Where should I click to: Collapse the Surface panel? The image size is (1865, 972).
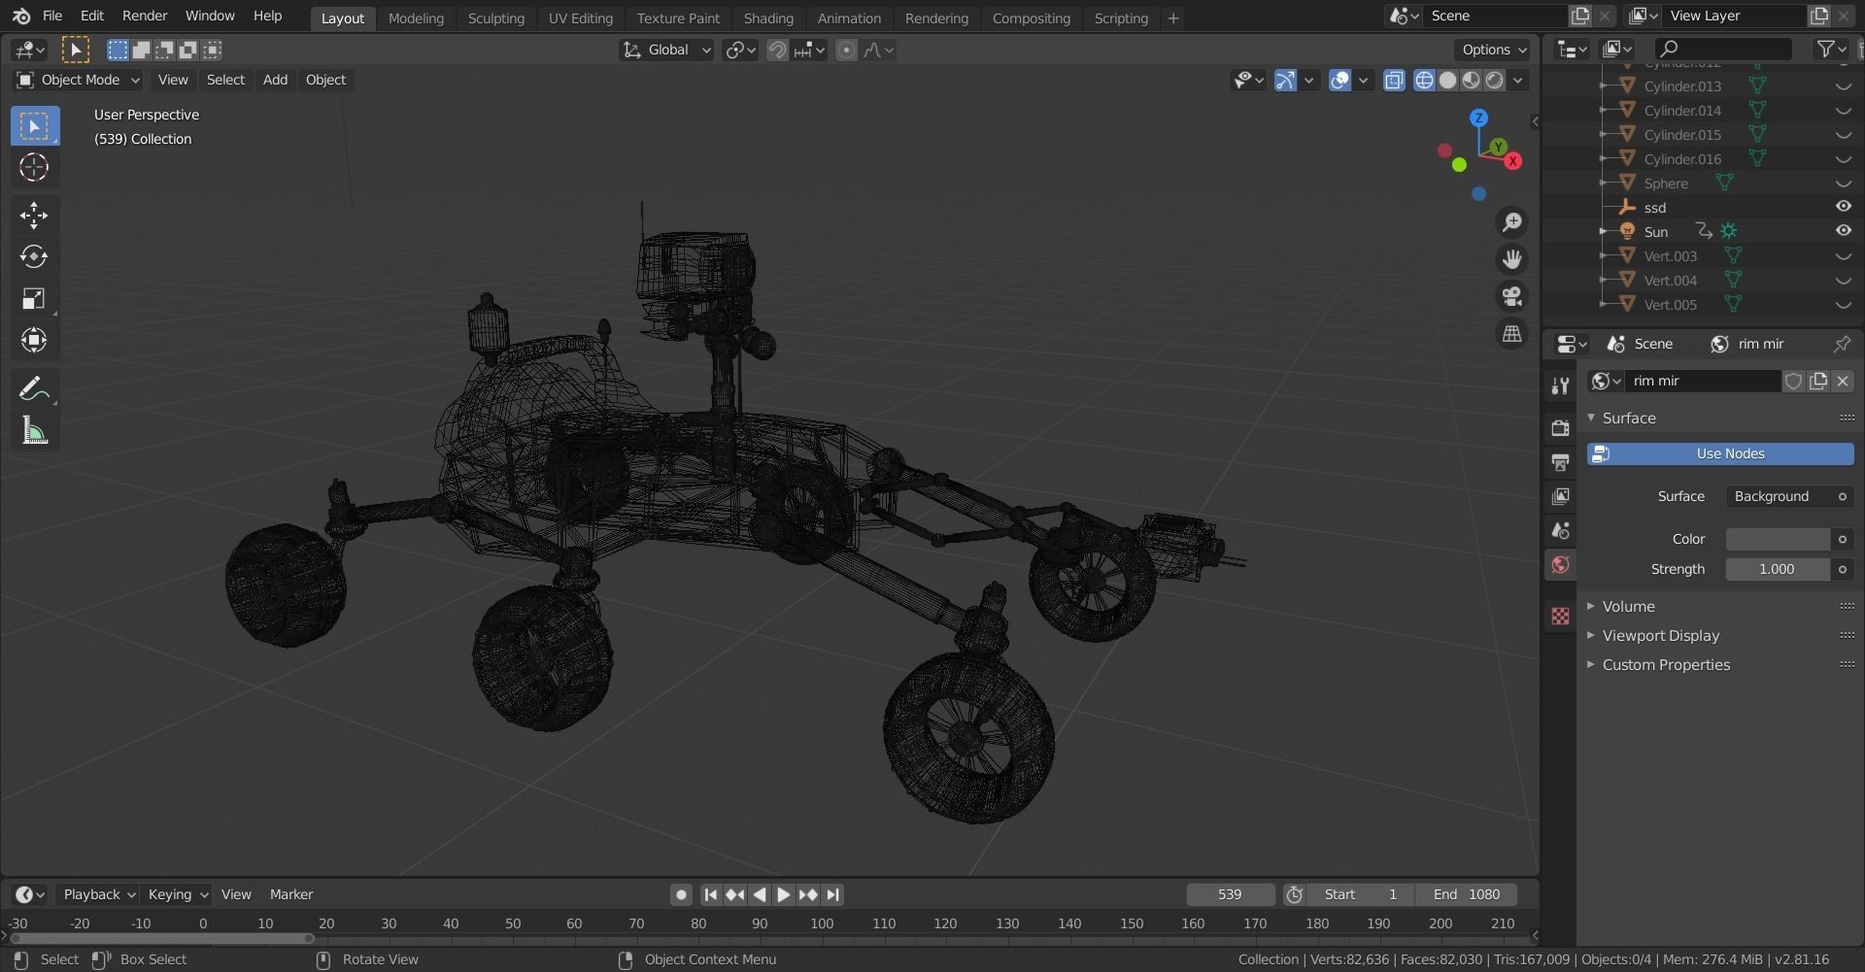tap(1628, 418)
